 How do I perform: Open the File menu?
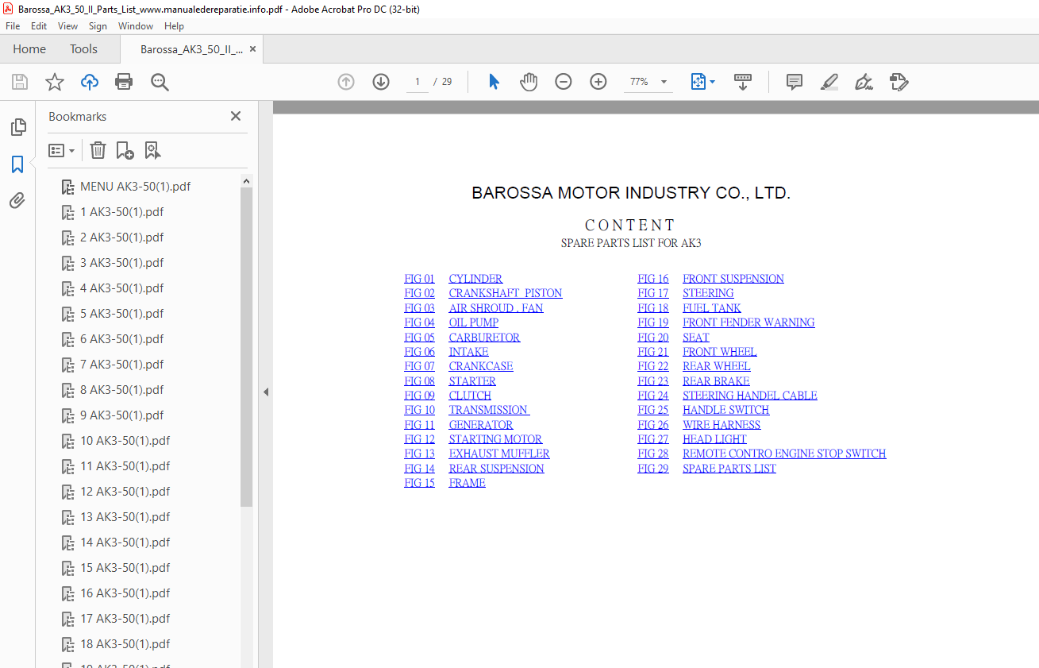point(13,26)
